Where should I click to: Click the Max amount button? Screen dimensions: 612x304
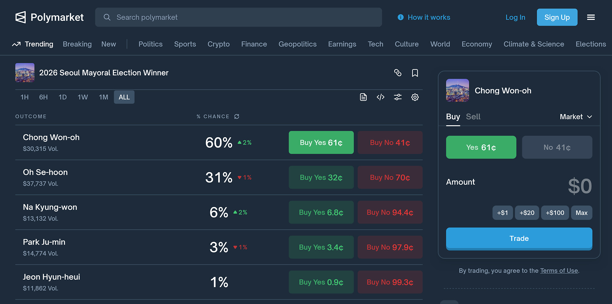click(x=582, y=213)
